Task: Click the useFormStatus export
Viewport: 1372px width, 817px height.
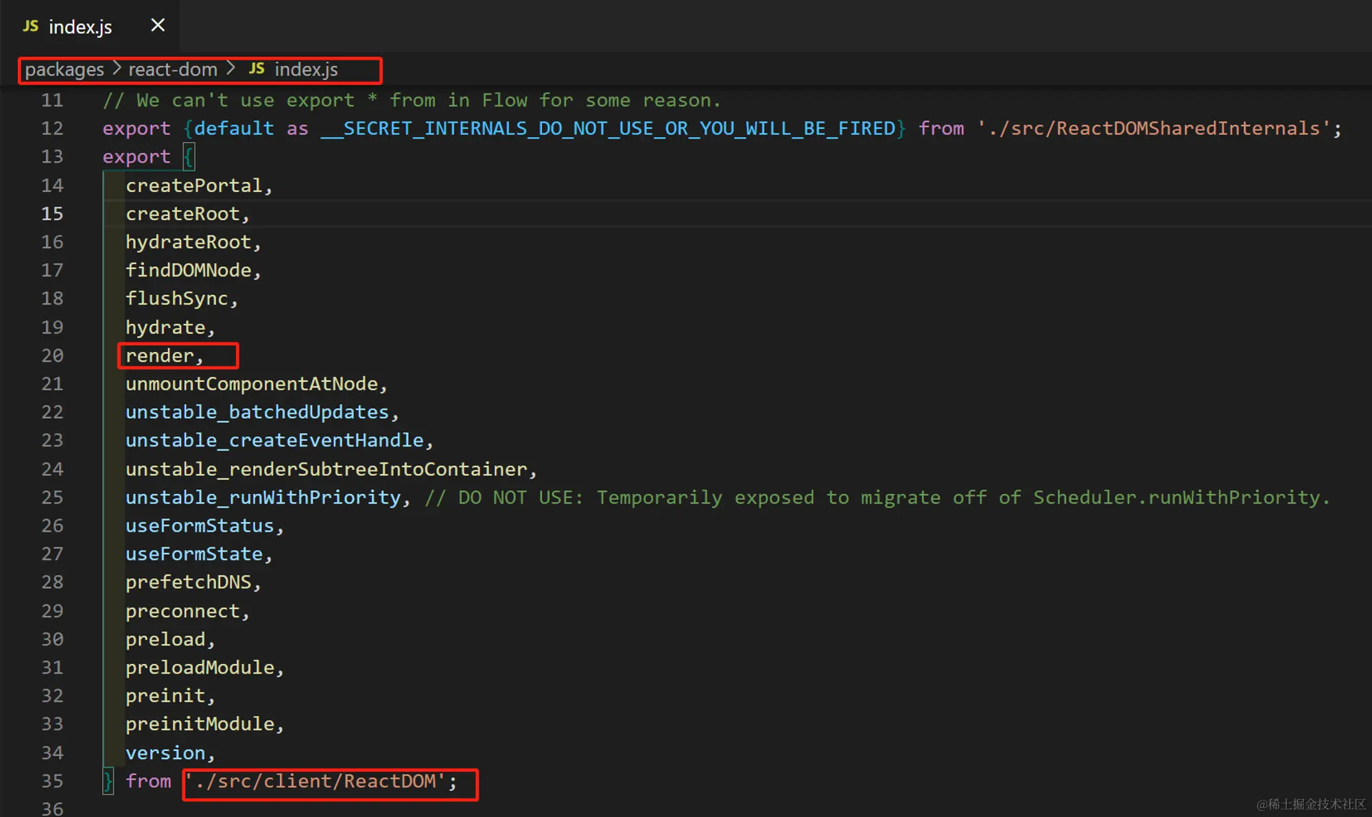Action: tap(200, 526)
